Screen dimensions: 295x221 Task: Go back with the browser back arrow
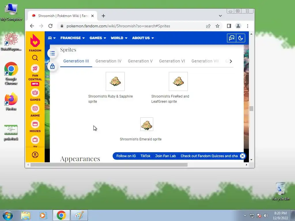(x=32, y=26)
